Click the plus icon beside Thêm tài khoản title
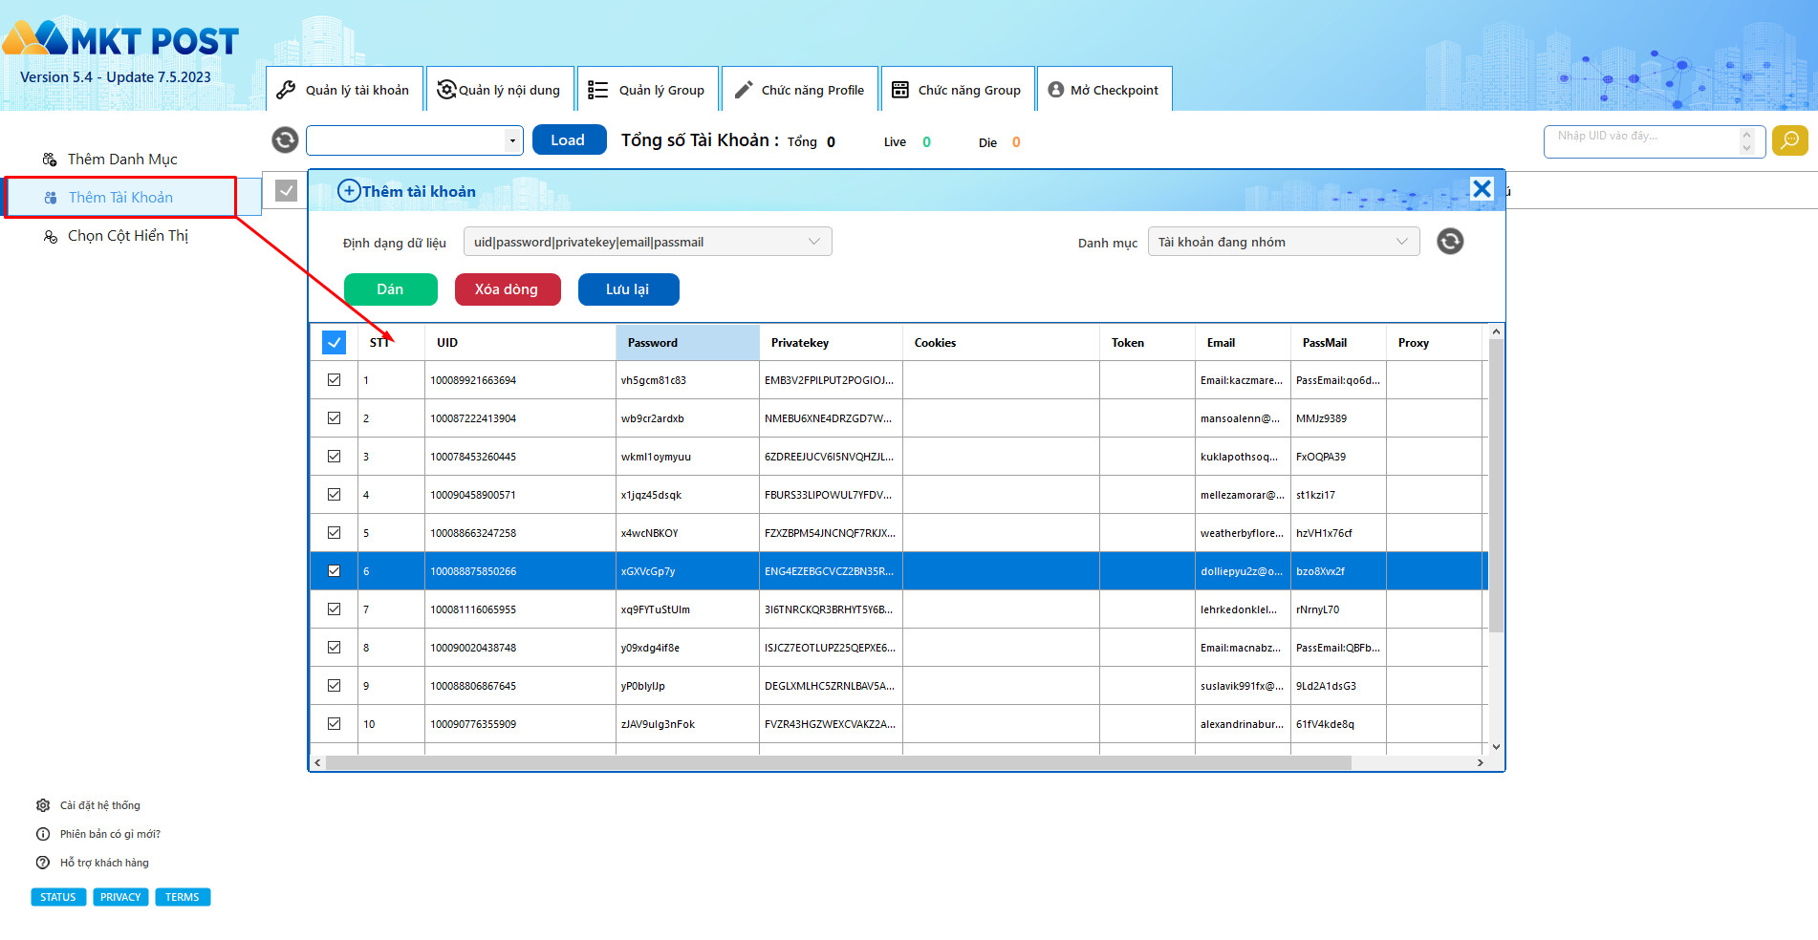This screenshot has width=1818, height=940. (x=349, y=191)
